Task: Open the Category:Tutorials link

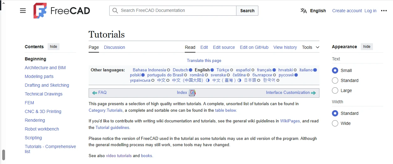Action: point(106,110)
